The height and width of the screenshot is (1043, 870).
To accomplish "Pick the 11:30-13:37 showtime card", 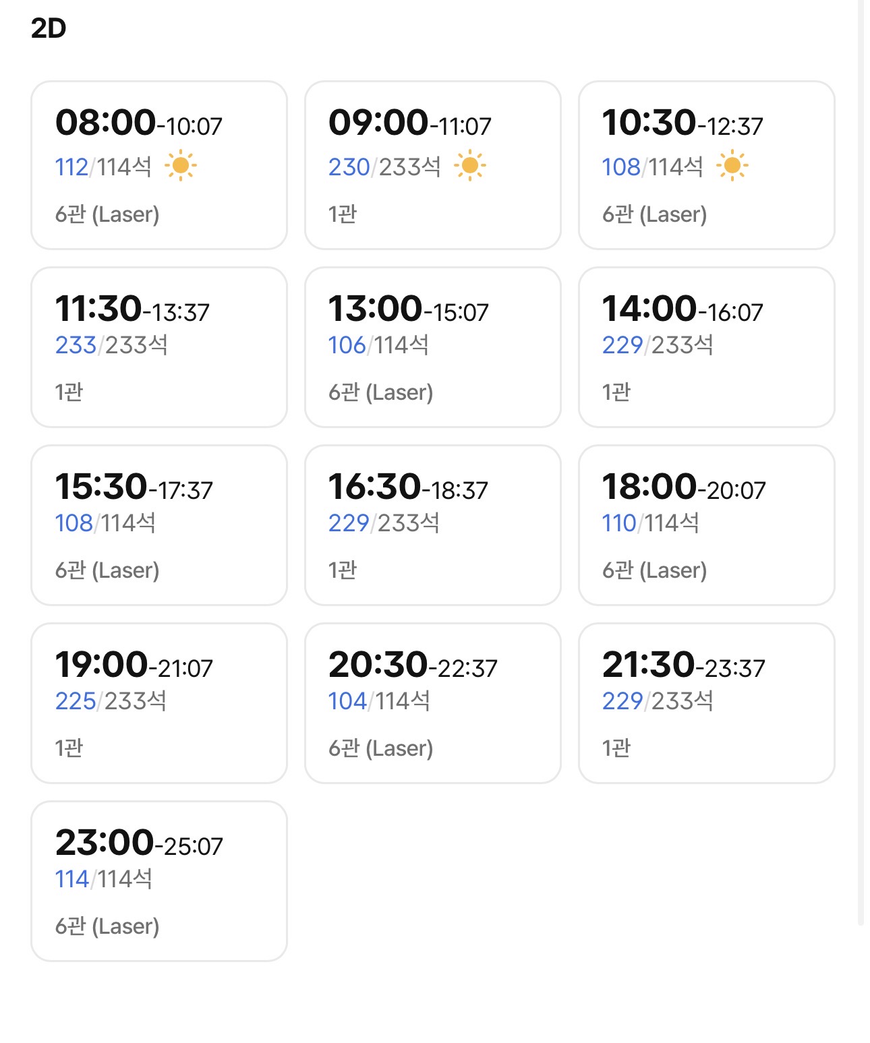I will coord(159,347).
